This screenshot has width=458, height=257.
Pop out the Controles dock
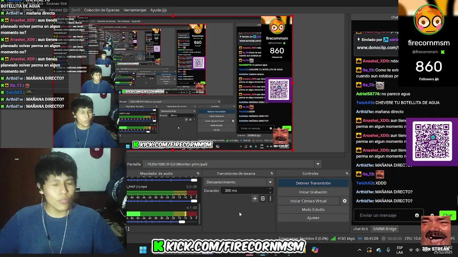pyautogui.click(x=346, y=173)
